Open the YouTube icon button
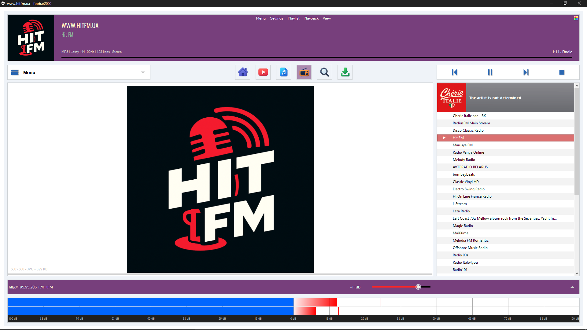 point(263,72)
